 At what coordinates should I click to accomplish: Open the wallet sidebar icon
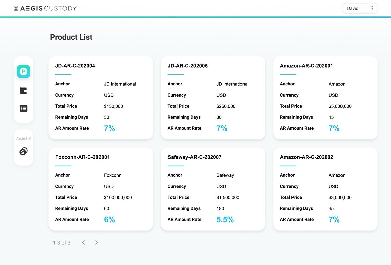[23, 90]
